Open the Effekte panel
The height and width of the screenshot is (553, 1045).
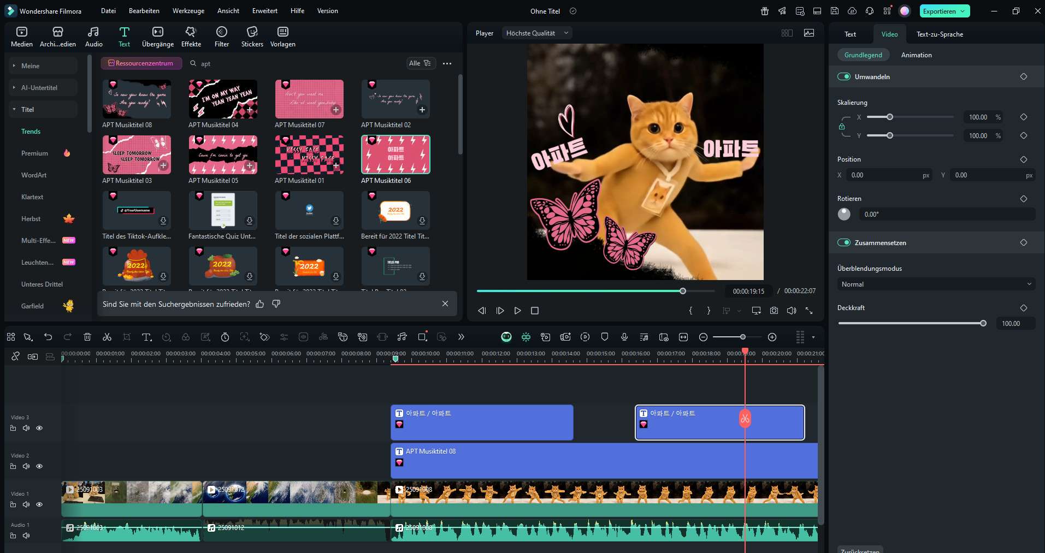pyautogui.click(x=191, y=37)
